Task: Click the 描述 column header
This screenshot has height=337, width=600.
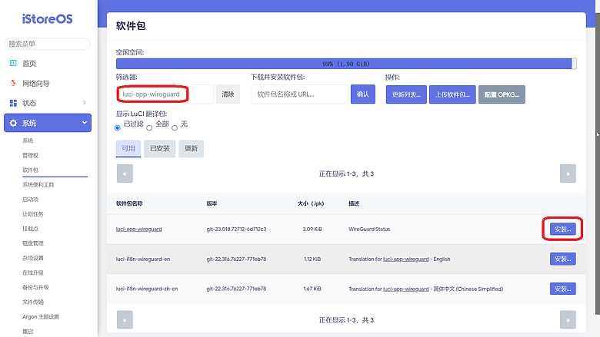Action: [354, 203]
